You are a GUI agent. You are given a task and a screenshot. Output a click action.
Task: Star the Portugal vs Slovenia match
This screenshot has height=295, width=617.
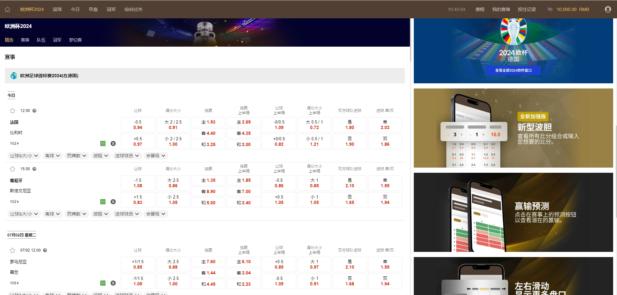pyautogui.click(x=13, y=169)
